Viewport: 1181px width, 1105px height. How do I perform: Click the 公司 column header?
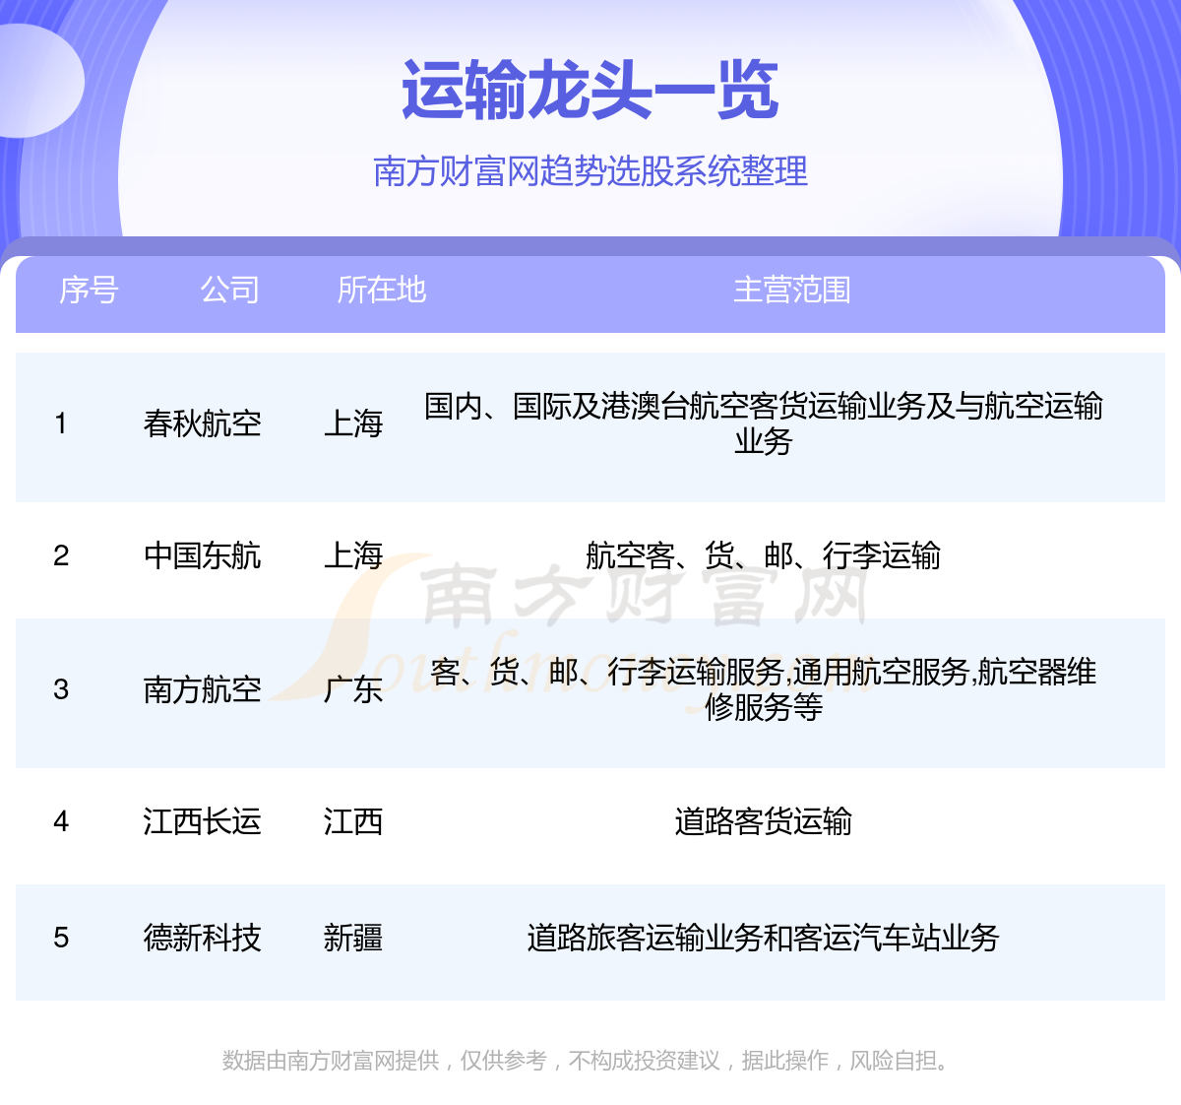(230, 290)
